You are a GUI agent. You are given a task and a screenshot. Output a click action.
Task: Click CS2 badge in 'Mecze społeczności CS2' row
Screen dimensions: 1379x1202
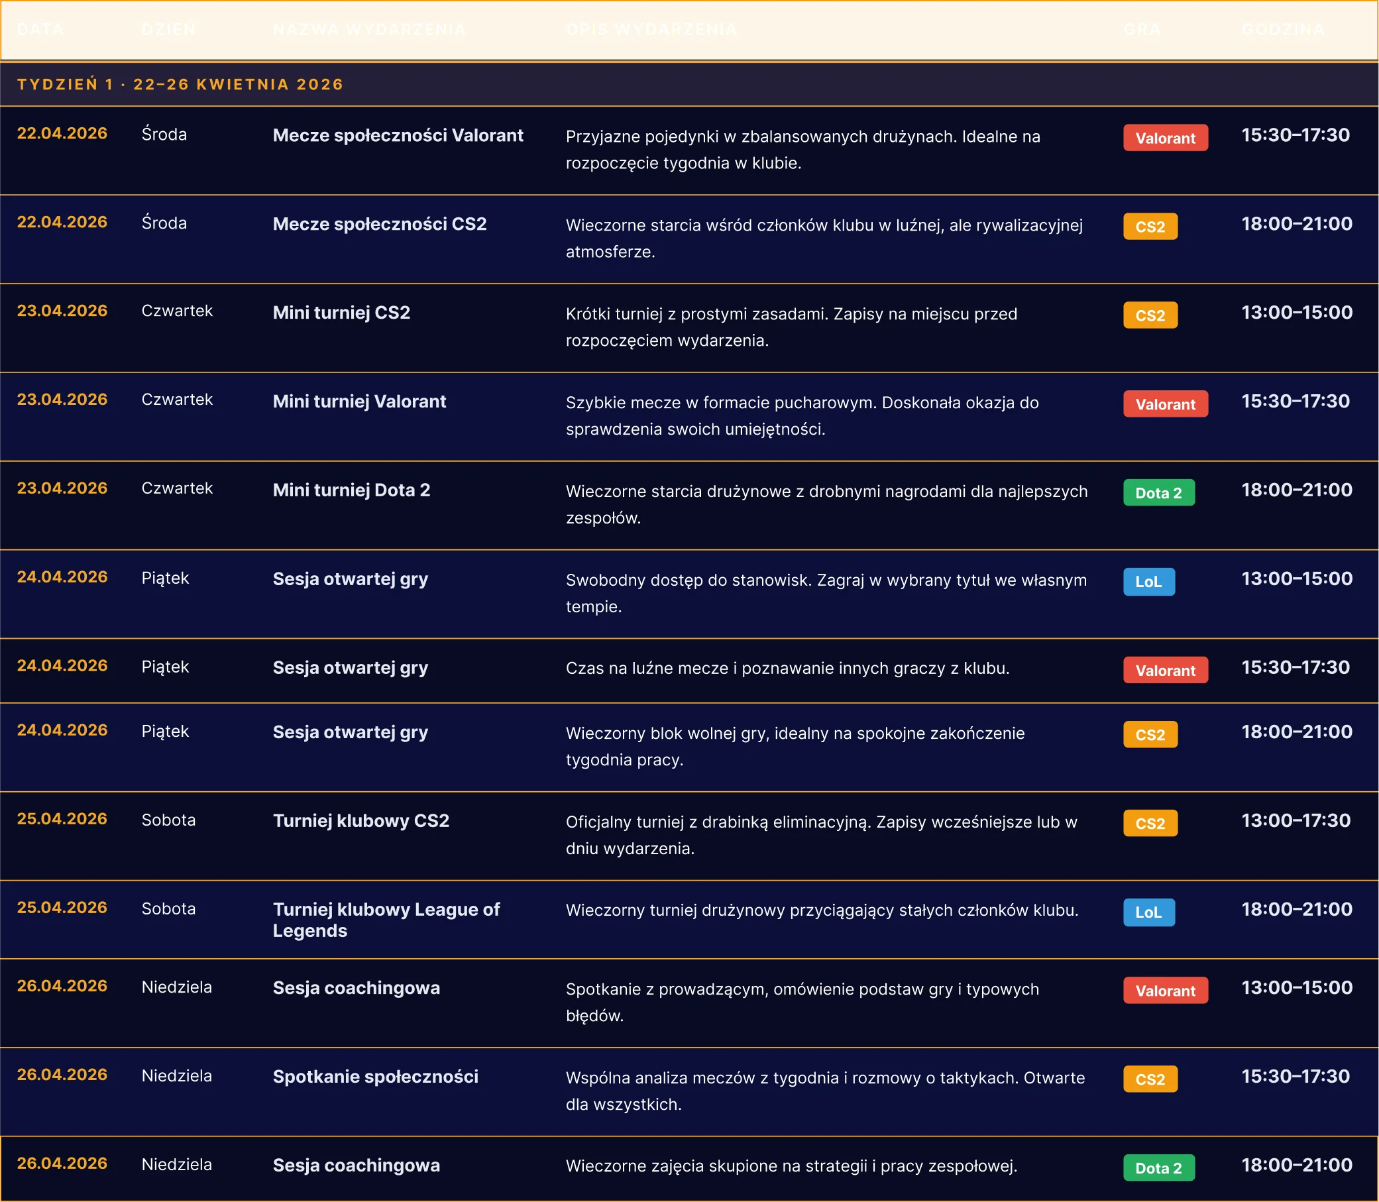[x=1150, y=226]
